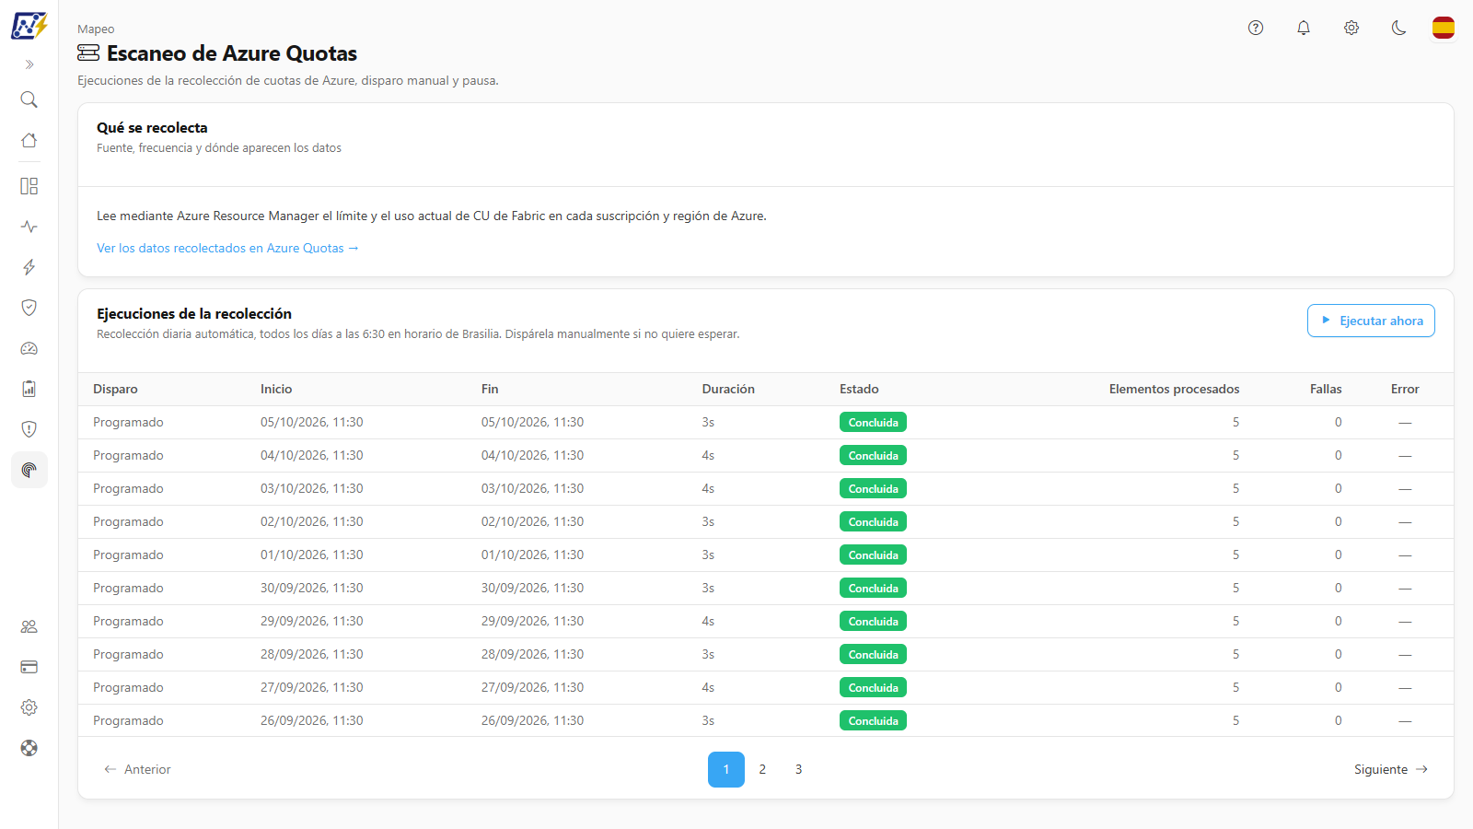Open 'Ver los datos recolectados en Azure Quotas' link
This screenshot has height=829, width=1473.
point(227,248)
